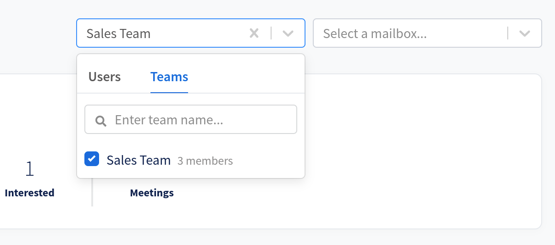Click the Select a mailbox placeholder text
Viewport: 555px width, 245px height.
pos(375,33)
